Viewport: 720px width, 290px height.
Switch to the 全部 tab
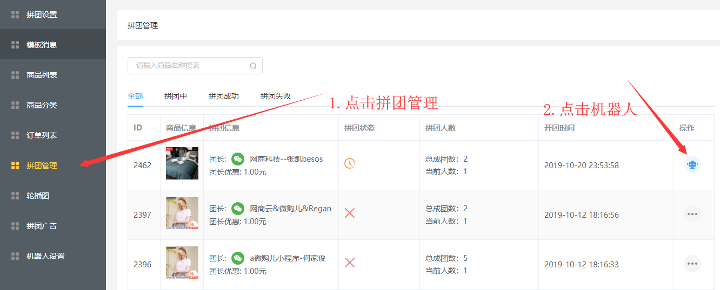pyautogui.click(x=135, y=96)
